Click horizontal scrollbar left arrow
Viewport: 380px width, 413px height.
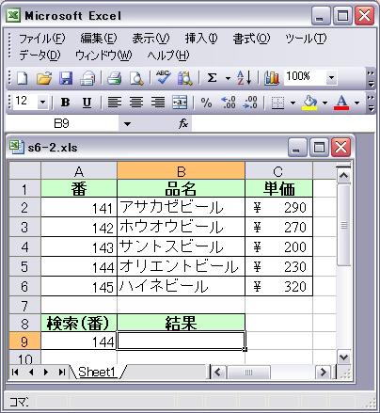click(217, 373)
